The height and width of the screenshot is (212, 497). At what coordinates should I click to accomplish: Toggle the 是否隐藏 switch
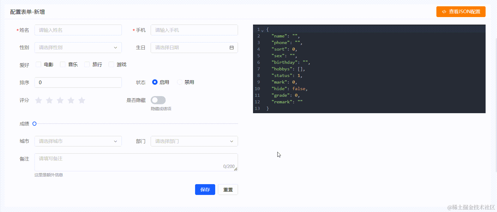(158, 100)
